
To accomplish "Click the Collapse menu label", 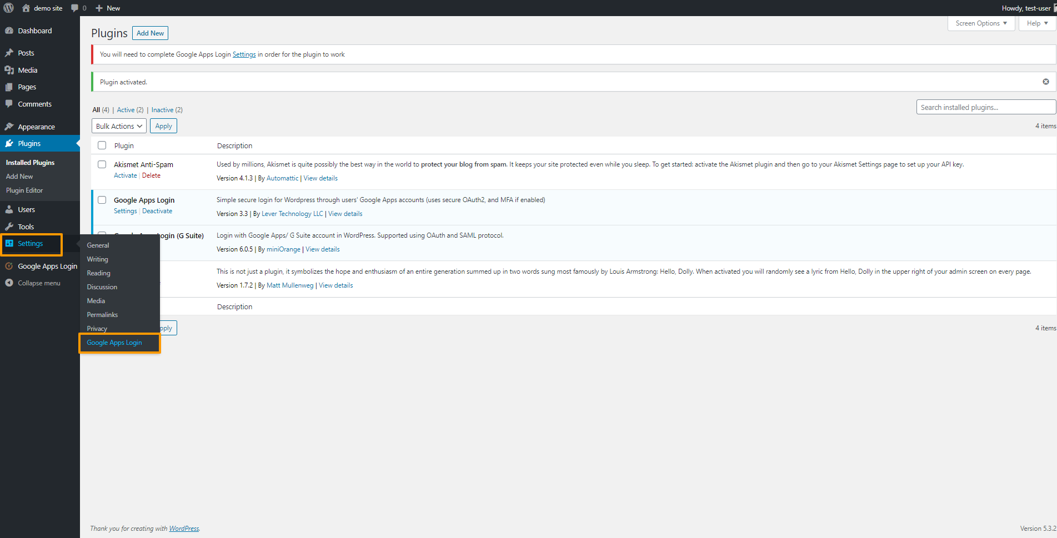I will (x=39, y=283).
